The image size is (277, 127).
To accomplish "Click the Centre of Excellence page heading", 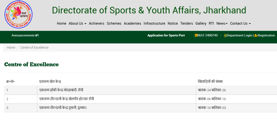I will [31, 65].
